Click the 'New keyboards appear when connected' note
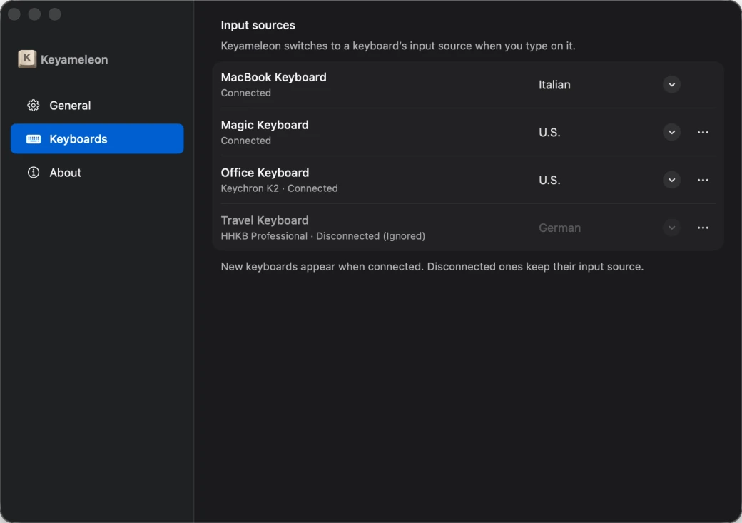Image resolution: width=742 pixels, height=523 pixels. (432, 266)
